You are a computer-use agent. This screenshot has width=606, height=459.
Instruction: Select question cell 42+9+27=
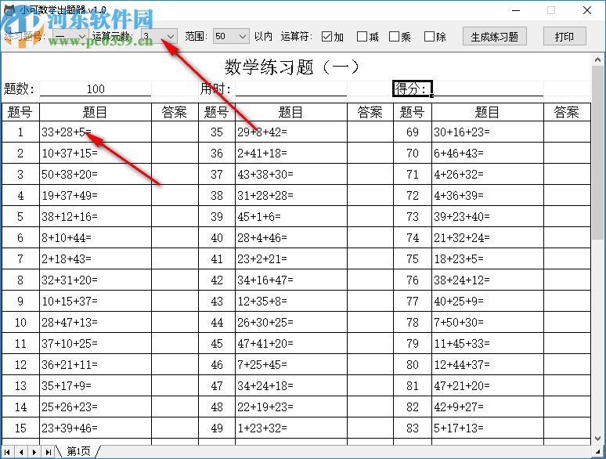tap(488, 407)
